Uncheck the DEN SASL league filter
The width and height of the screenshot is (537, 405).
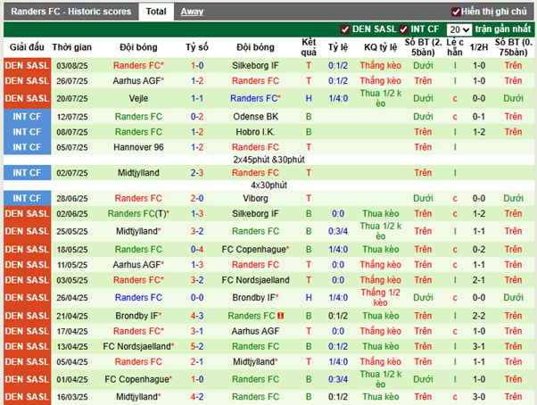(x=345, y=29)
